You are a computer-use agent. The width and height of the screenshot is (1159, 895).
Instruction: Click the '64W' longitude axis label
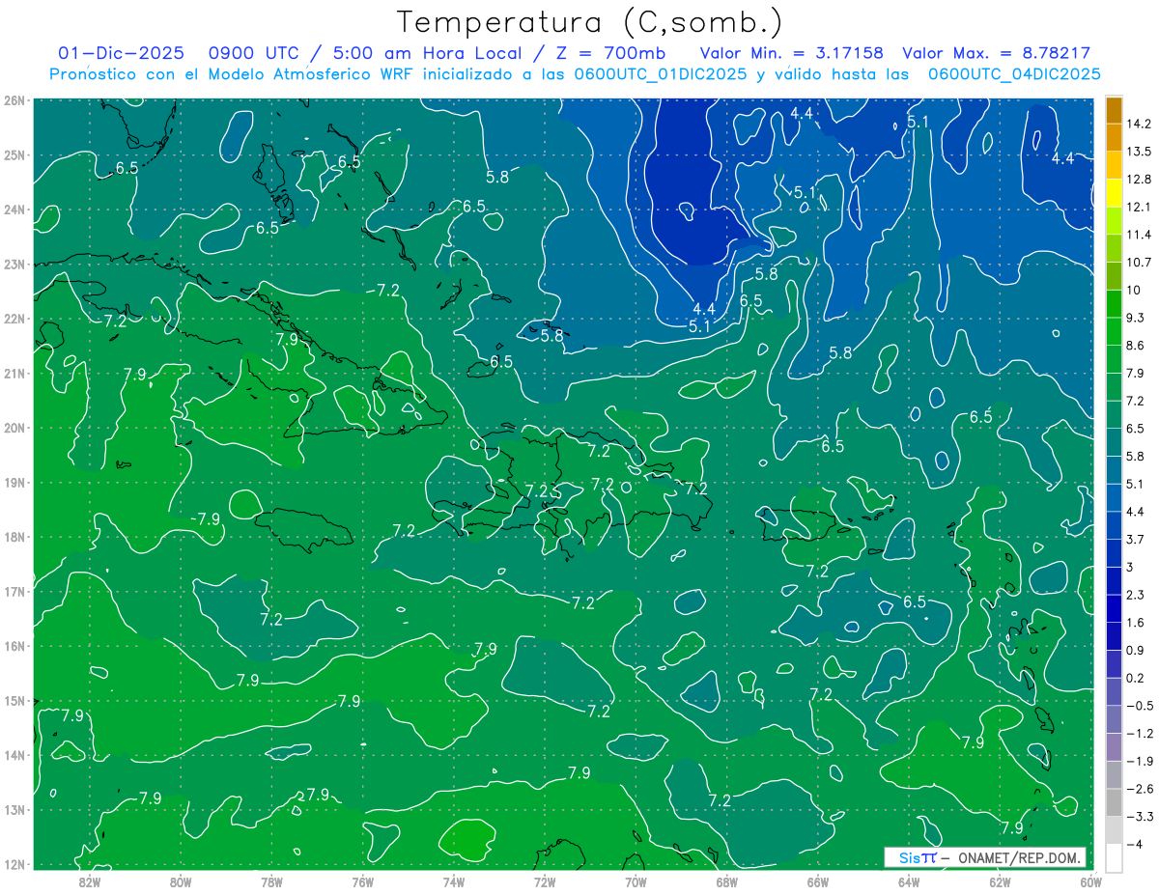tap(909, 881)
